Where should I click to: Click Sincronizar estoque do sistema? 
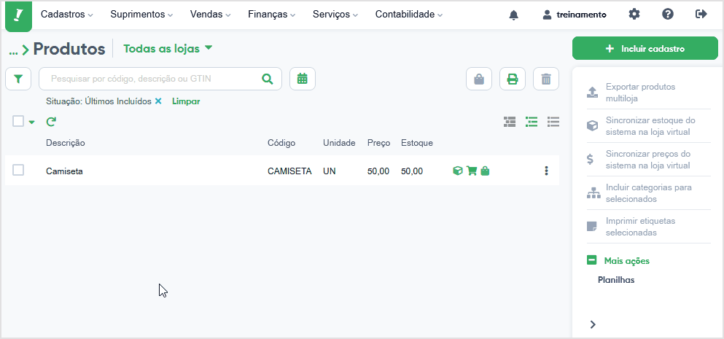650,126
